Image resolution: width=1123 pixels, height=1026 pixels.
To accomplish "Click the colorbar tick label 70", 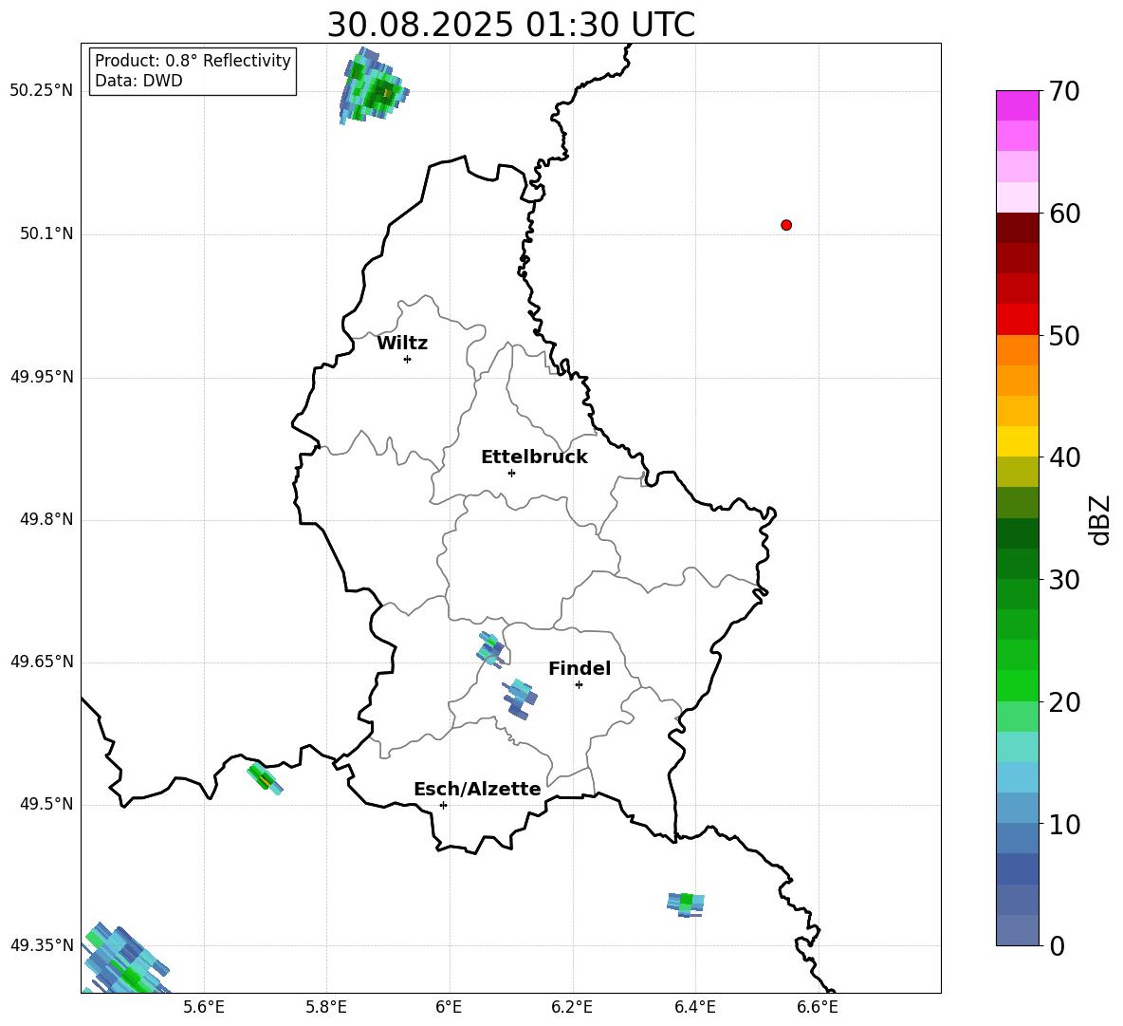I will pyautogui.click(x=1064, y=91).
